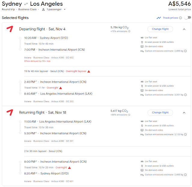Collapse the Departing flight details chevron
Image resolution: width=192 pixels, height=187 pixels.
[184, 29]
